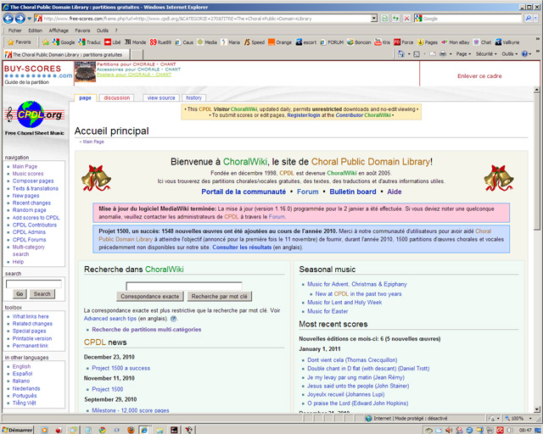Open the Page dropdown in command bar
This screenshot has width=543, height=434.
coord(463,54)
